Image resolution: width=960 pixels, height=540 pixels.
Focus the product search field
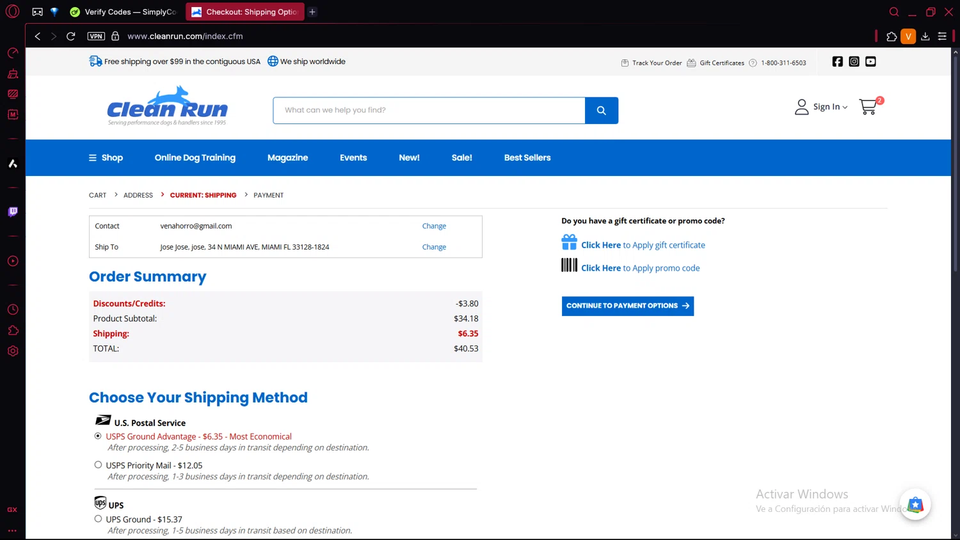(x=429, y=111)
